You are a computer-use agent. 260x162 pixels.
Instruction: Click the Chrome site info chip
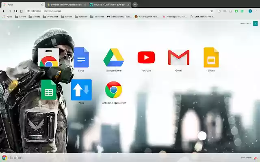[34, 11]
